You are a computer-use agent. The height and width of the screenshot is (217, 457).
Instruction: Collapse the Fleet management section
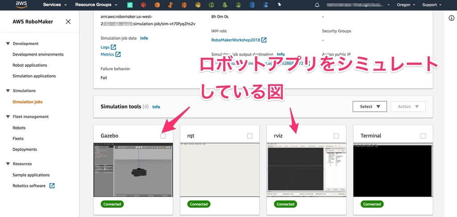tap(8, 117)
